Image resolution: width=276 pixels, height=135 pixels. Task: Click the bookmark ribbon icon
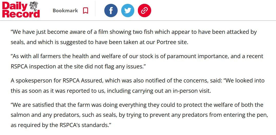point(86,11)
